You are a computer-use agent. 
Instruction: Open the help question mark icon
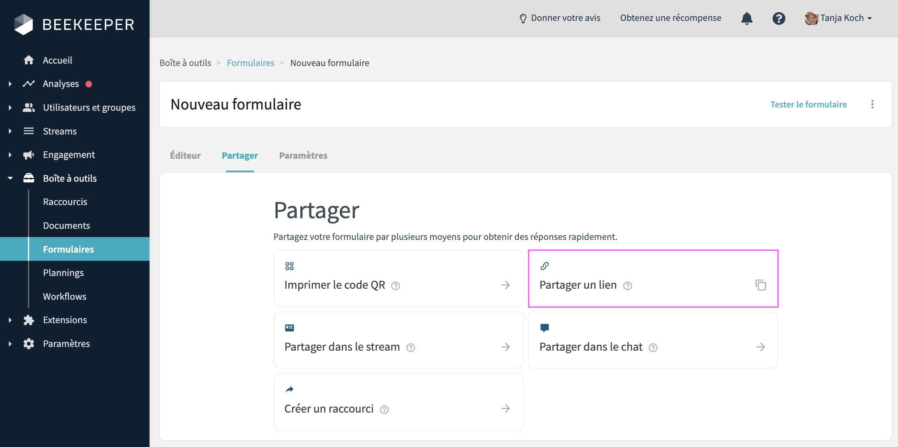click(778, 18)
